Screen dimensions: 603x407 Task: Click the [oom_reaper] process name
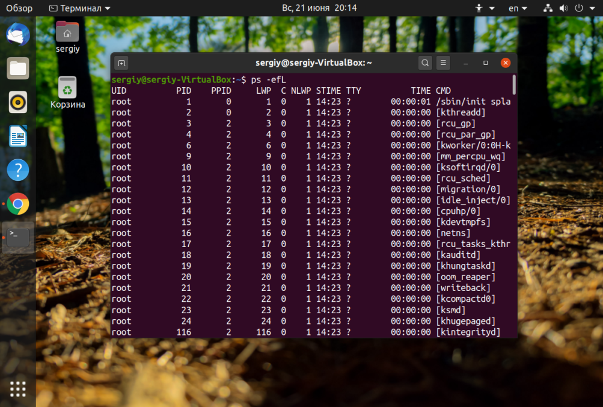pyautogui.click(x=466, y=277)
